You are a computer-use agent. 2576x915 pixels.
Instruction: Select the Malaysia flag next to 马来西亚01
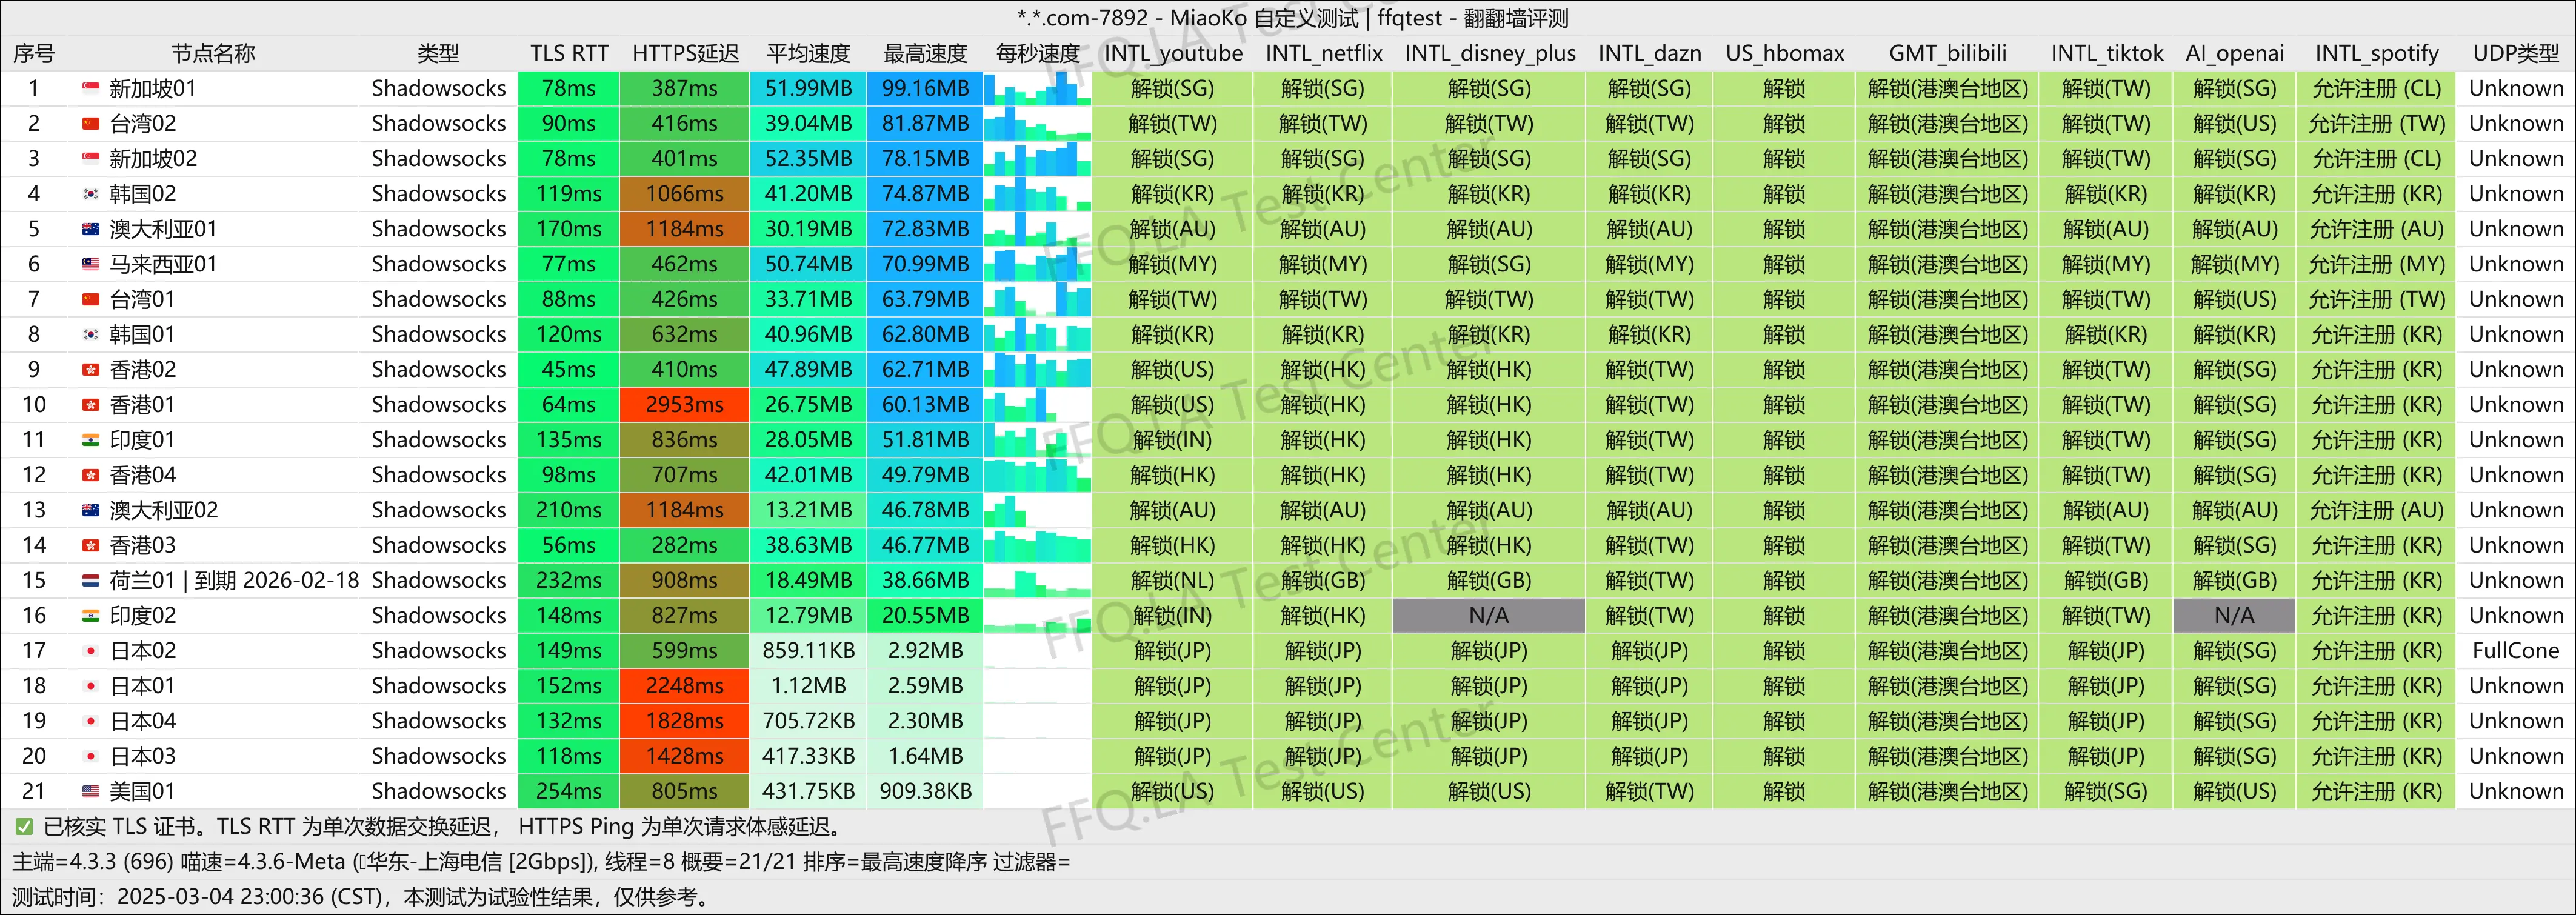tap(90, 263)
